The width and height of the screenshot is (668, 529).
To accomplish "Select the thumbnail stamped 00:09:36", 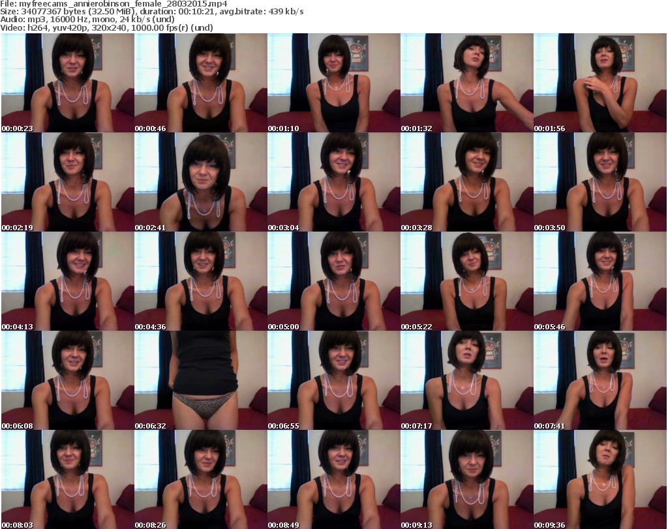I will pyautogui.click(x=600, y=479).
